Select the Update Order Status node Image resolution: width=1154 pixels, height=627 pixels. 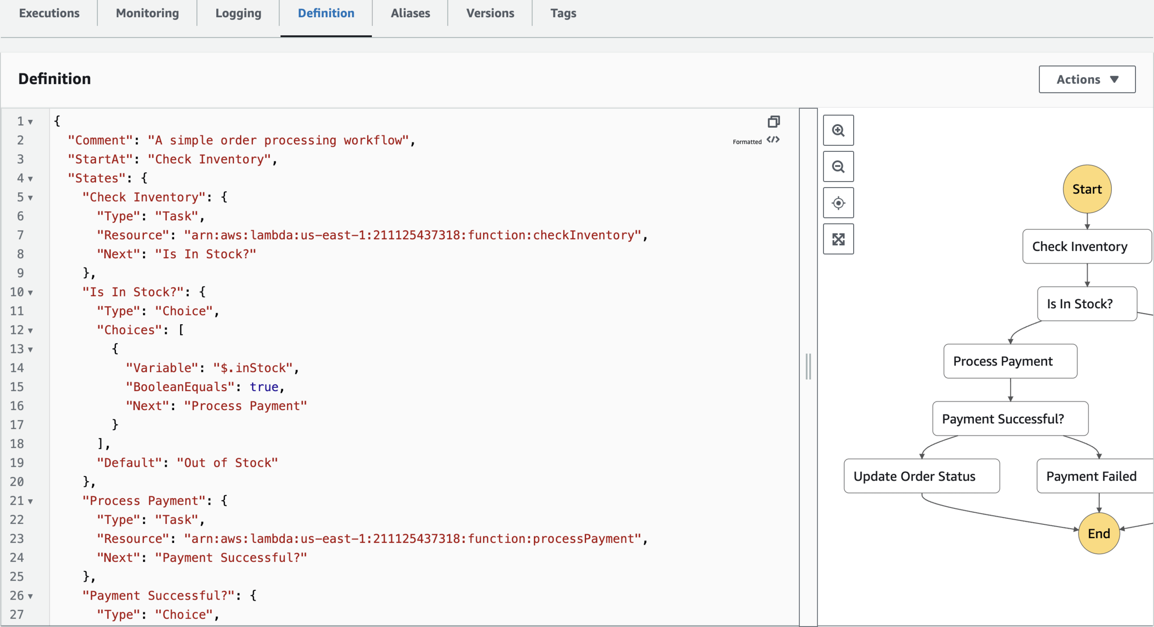(921, 476)
